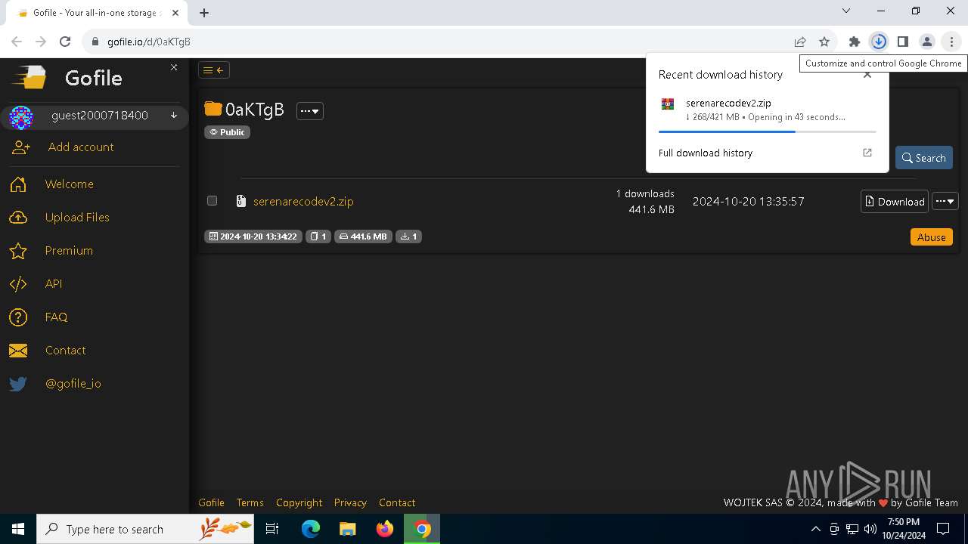Click the zip file type icon
The height and width of the screenshot is (544, 968).
click(x=241, y=201)
